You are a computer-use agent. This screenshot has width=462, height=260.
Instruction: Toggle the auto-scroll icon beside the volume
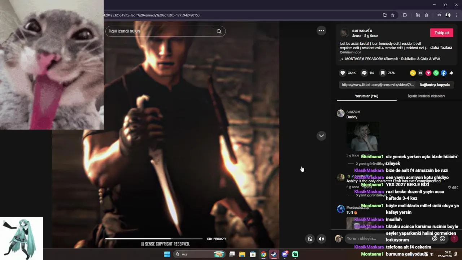(310, 239)
